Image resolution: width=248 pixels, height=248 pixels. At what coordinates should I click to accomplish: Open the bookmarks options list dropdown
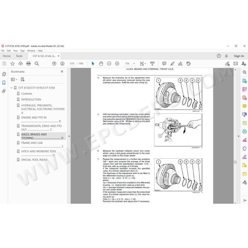[14, 79]
